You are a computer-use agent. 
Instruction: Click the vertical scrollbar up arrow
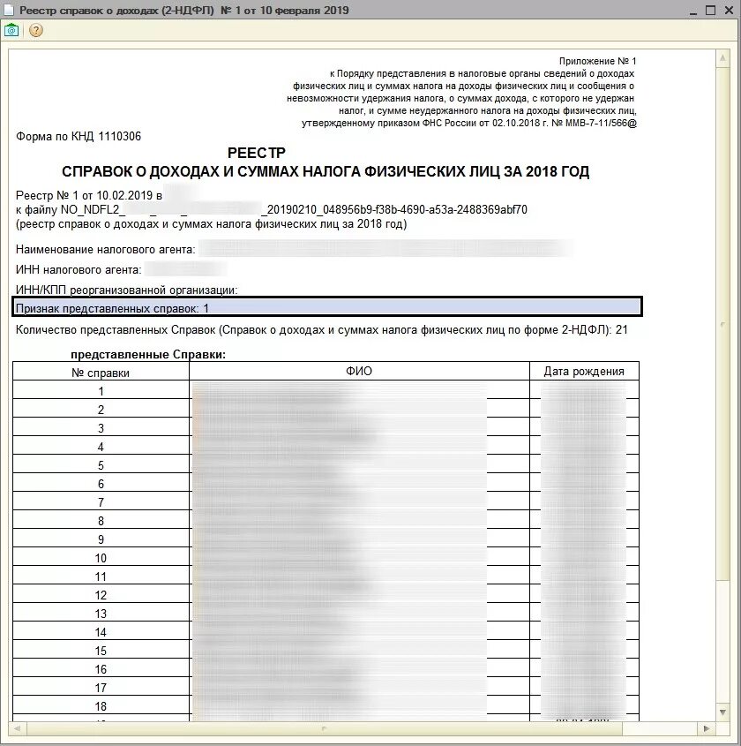coord(722,58)
